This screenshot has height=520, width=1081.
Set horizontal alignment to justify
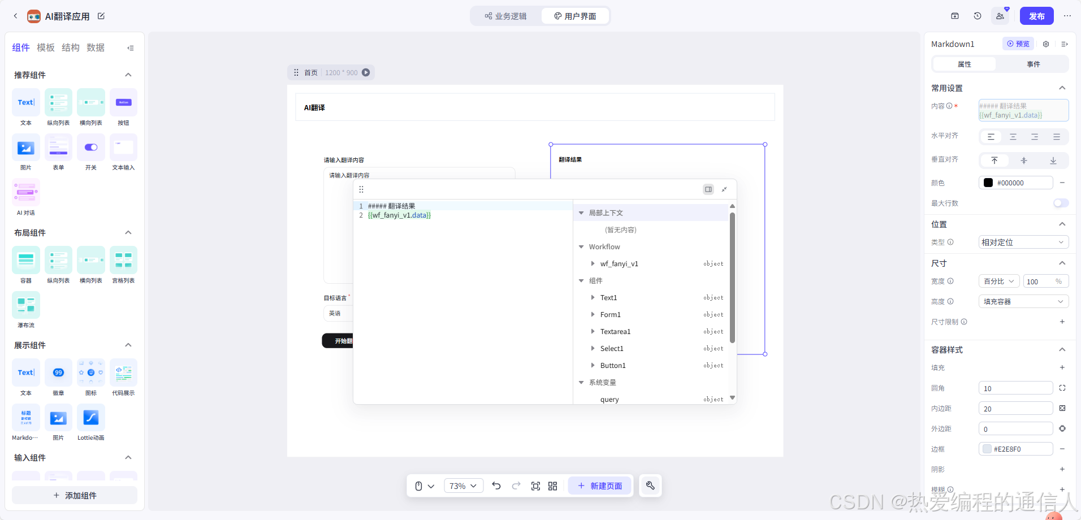(x=1057, y=137)
